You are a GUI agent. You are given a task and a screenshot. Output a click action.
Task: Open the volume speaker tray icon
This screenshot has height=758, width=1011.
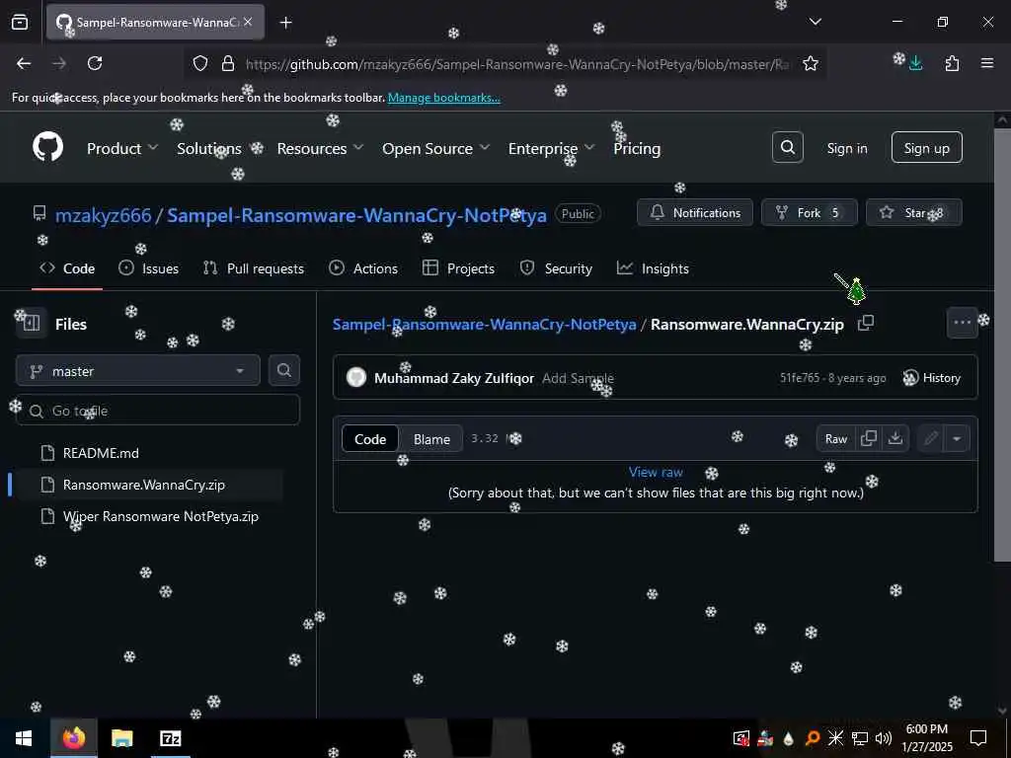click(x=884, y=738)
